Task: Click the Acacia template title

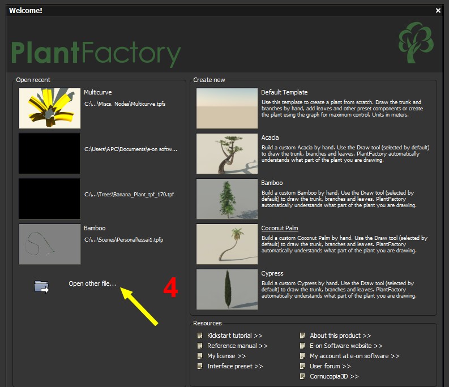Action: pyautogui.click(x=270, y=137)
